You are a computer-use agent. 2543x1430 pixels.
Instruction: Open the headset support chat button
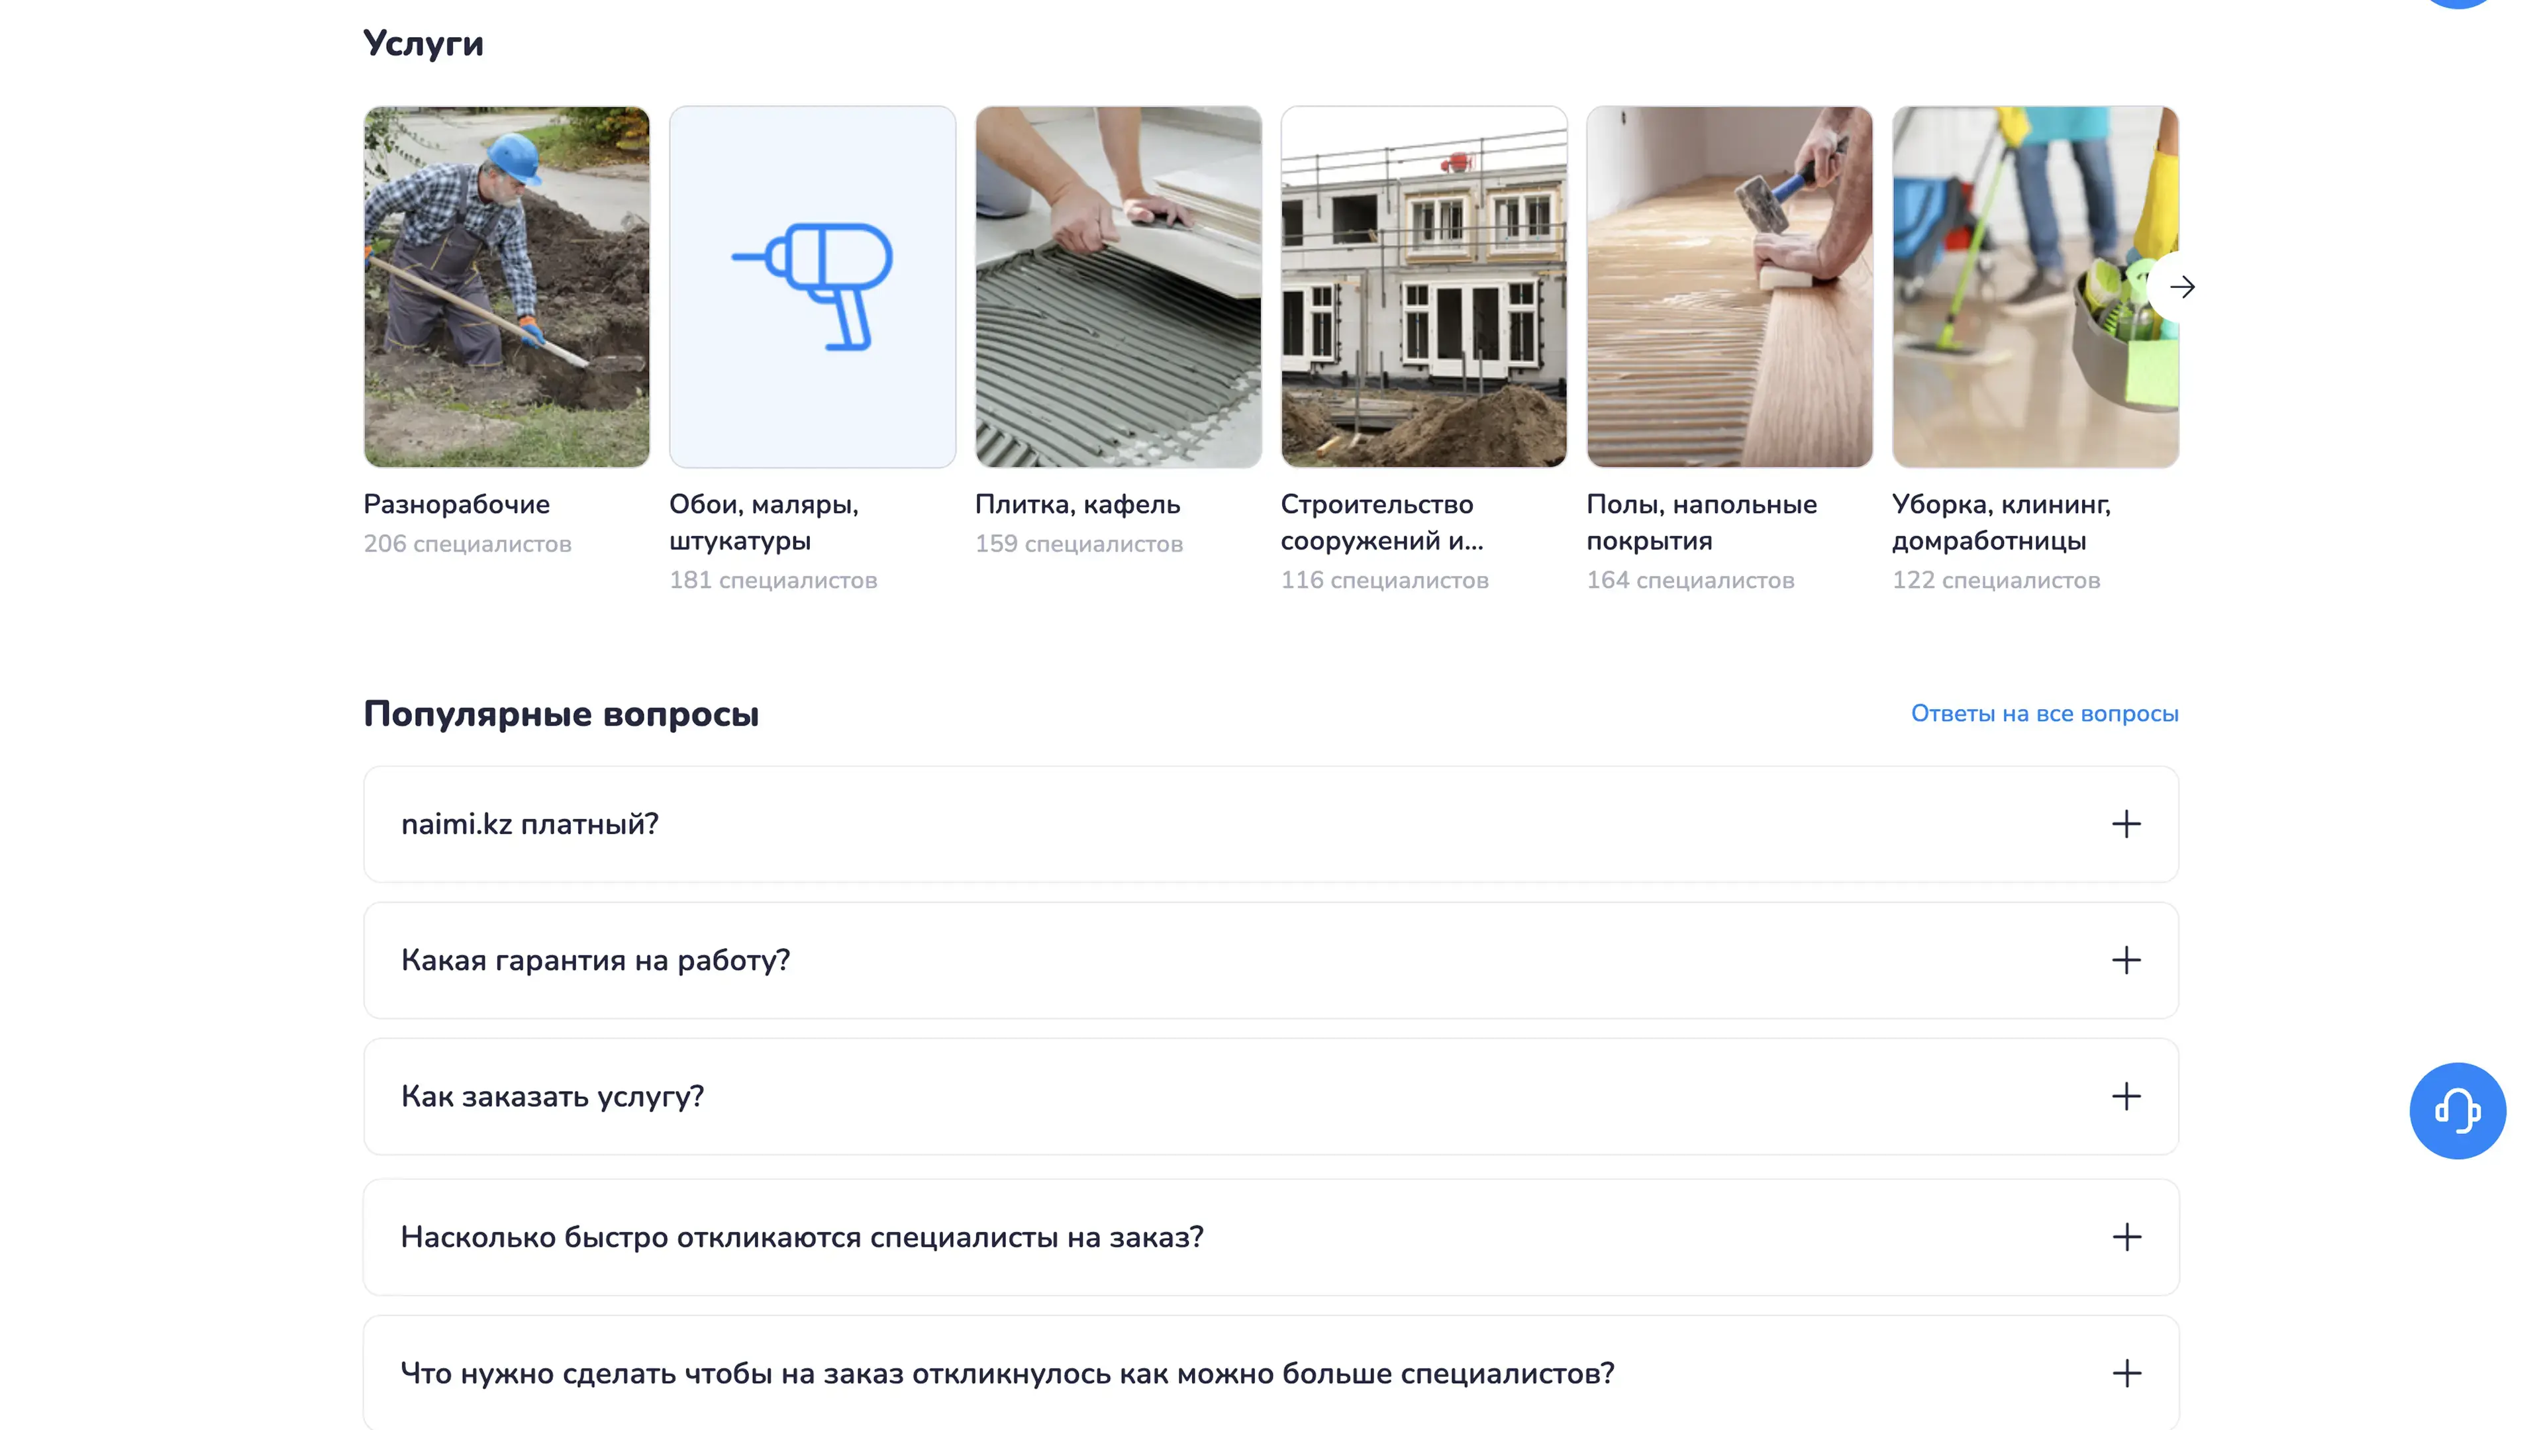(x=2457, y=1110)
